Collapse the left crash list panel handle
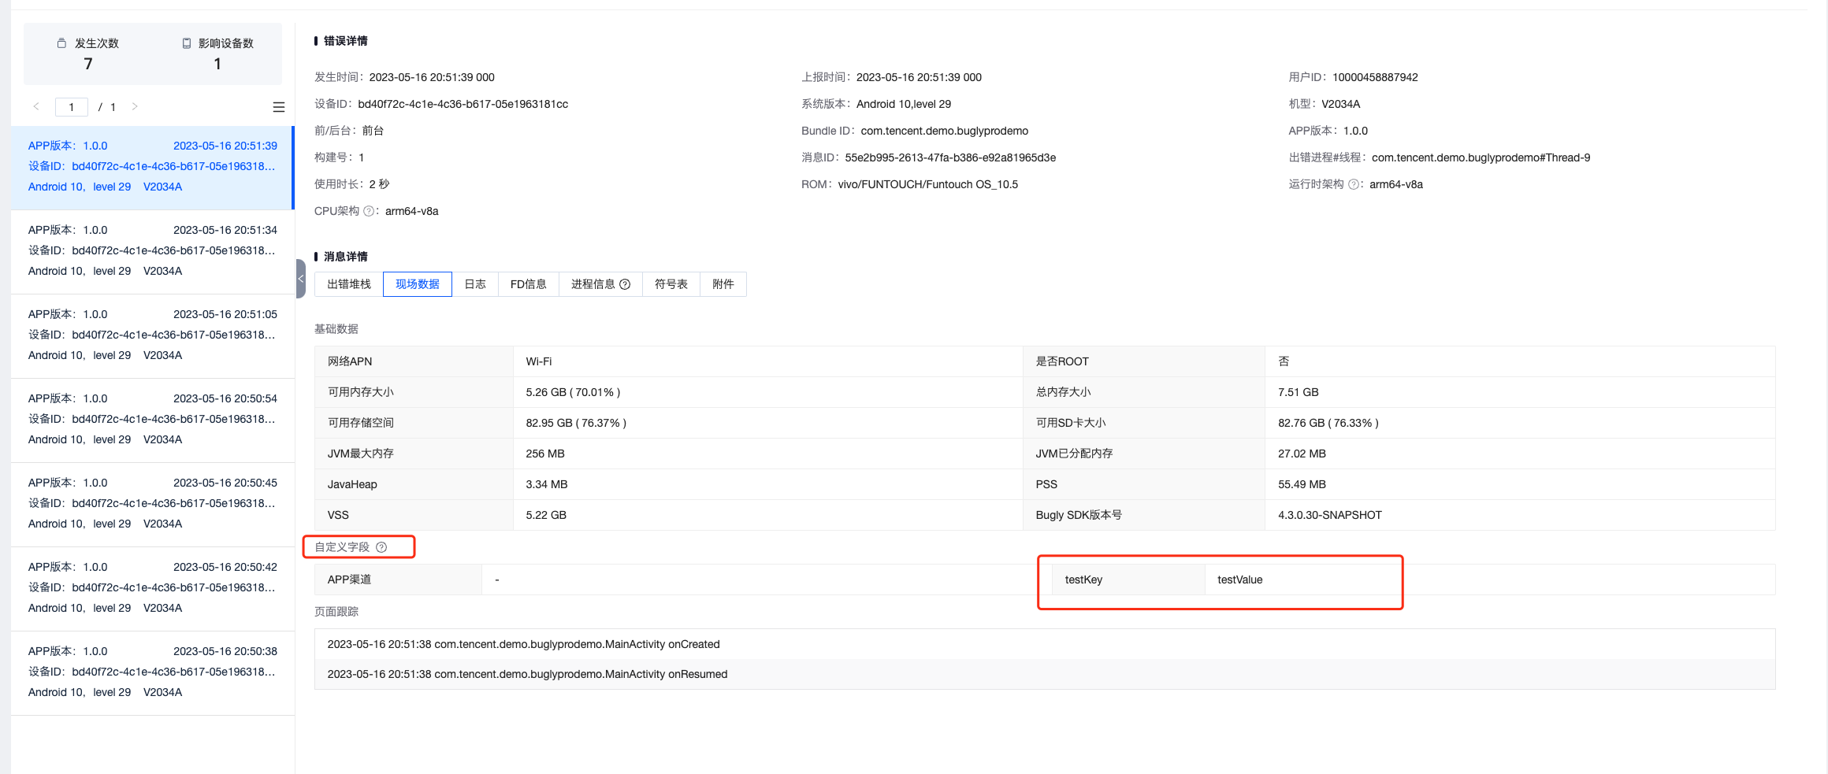This screenshot has width=1828, height=774. click(300, 279)
